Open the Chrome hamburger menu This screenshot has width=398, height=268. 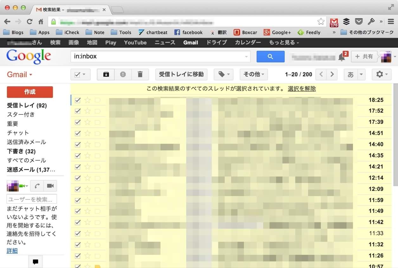(x=391, y=21)
